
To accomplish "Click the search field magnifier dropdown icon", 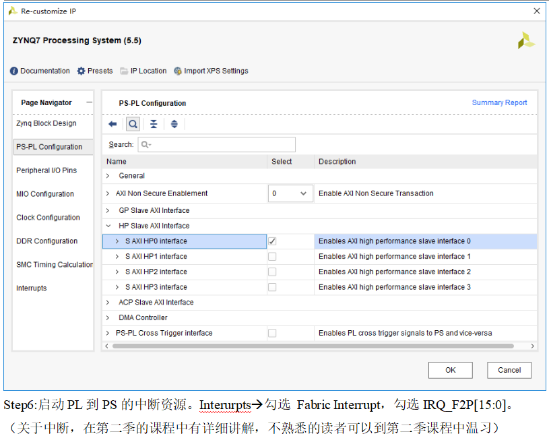I will click(146, 145).
